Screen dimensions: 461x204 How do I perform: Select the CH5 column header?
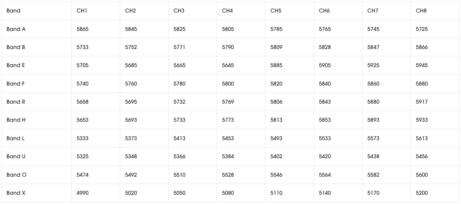point(276,11)
